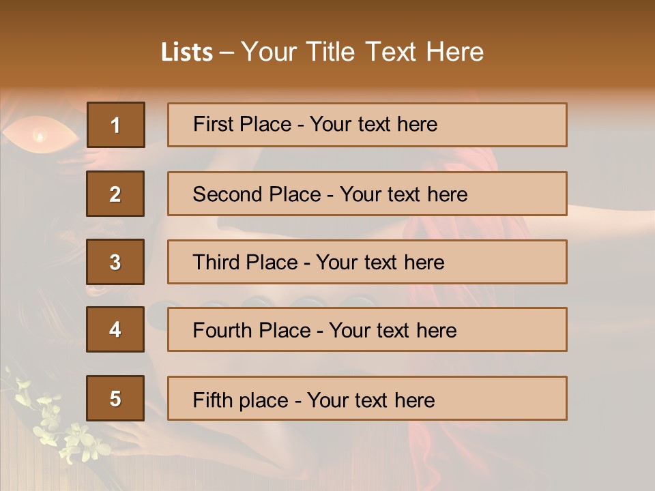Select the number 3 box

tap(115, 262)
